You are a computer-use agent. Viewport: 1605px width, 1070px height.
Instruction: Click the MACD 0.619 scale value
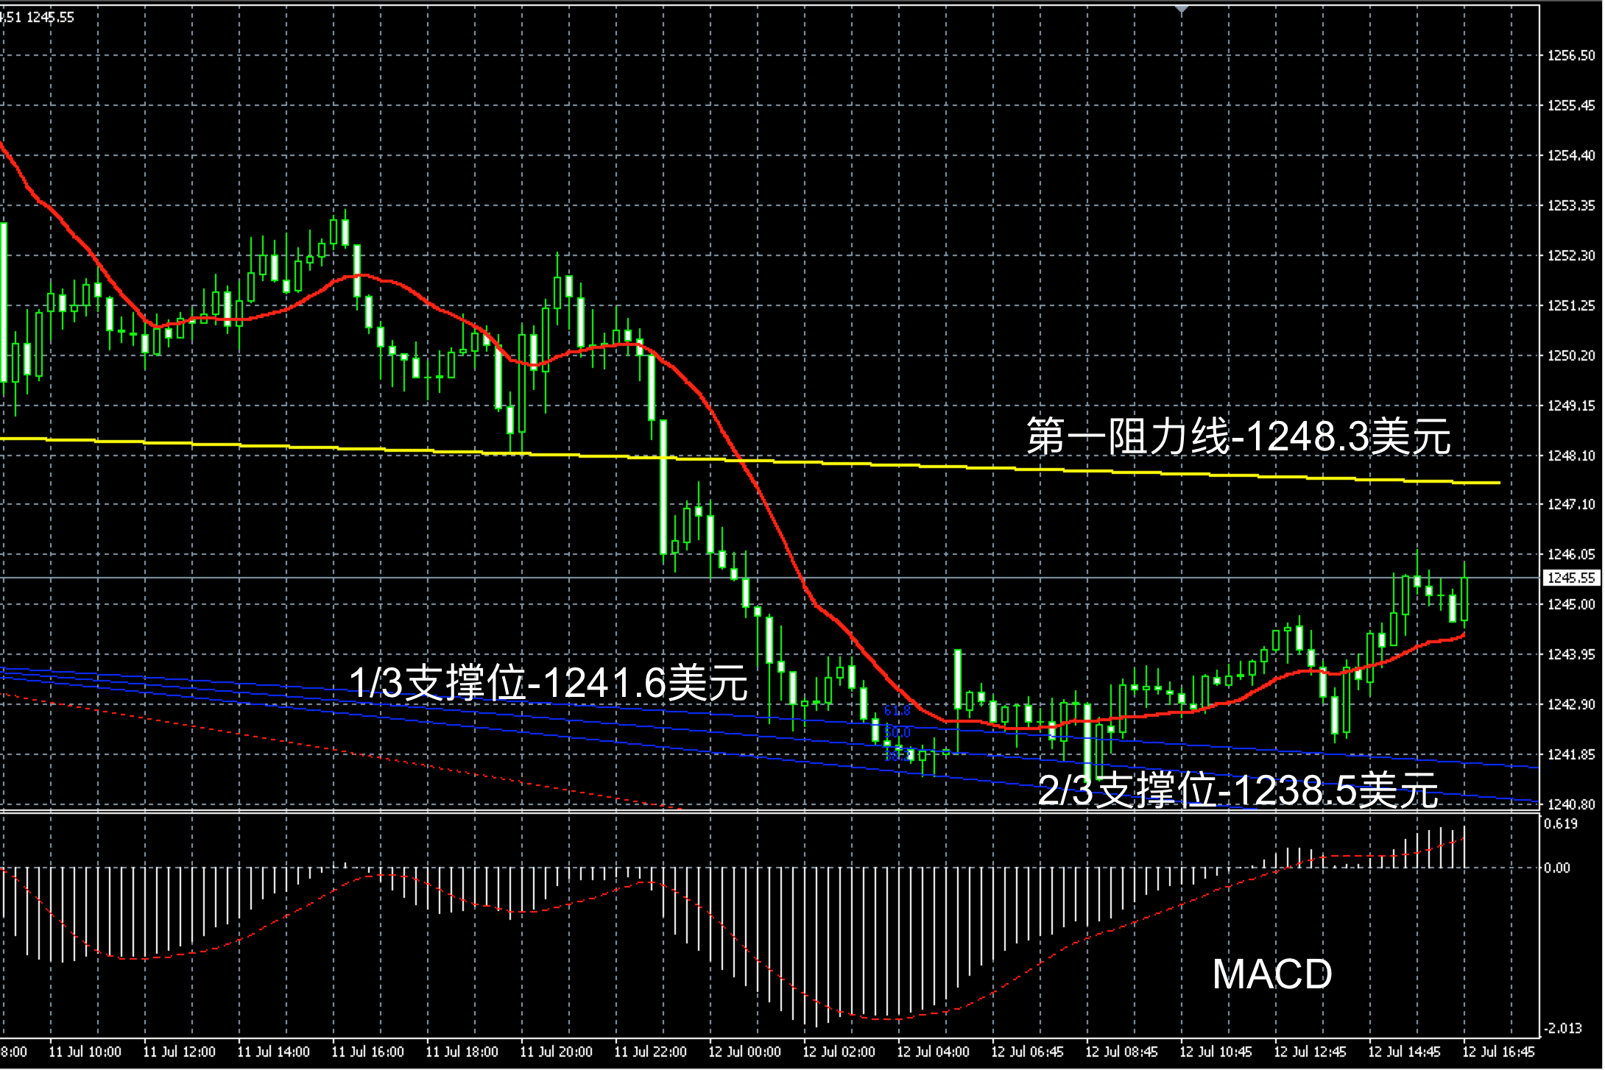[1561, 823]
